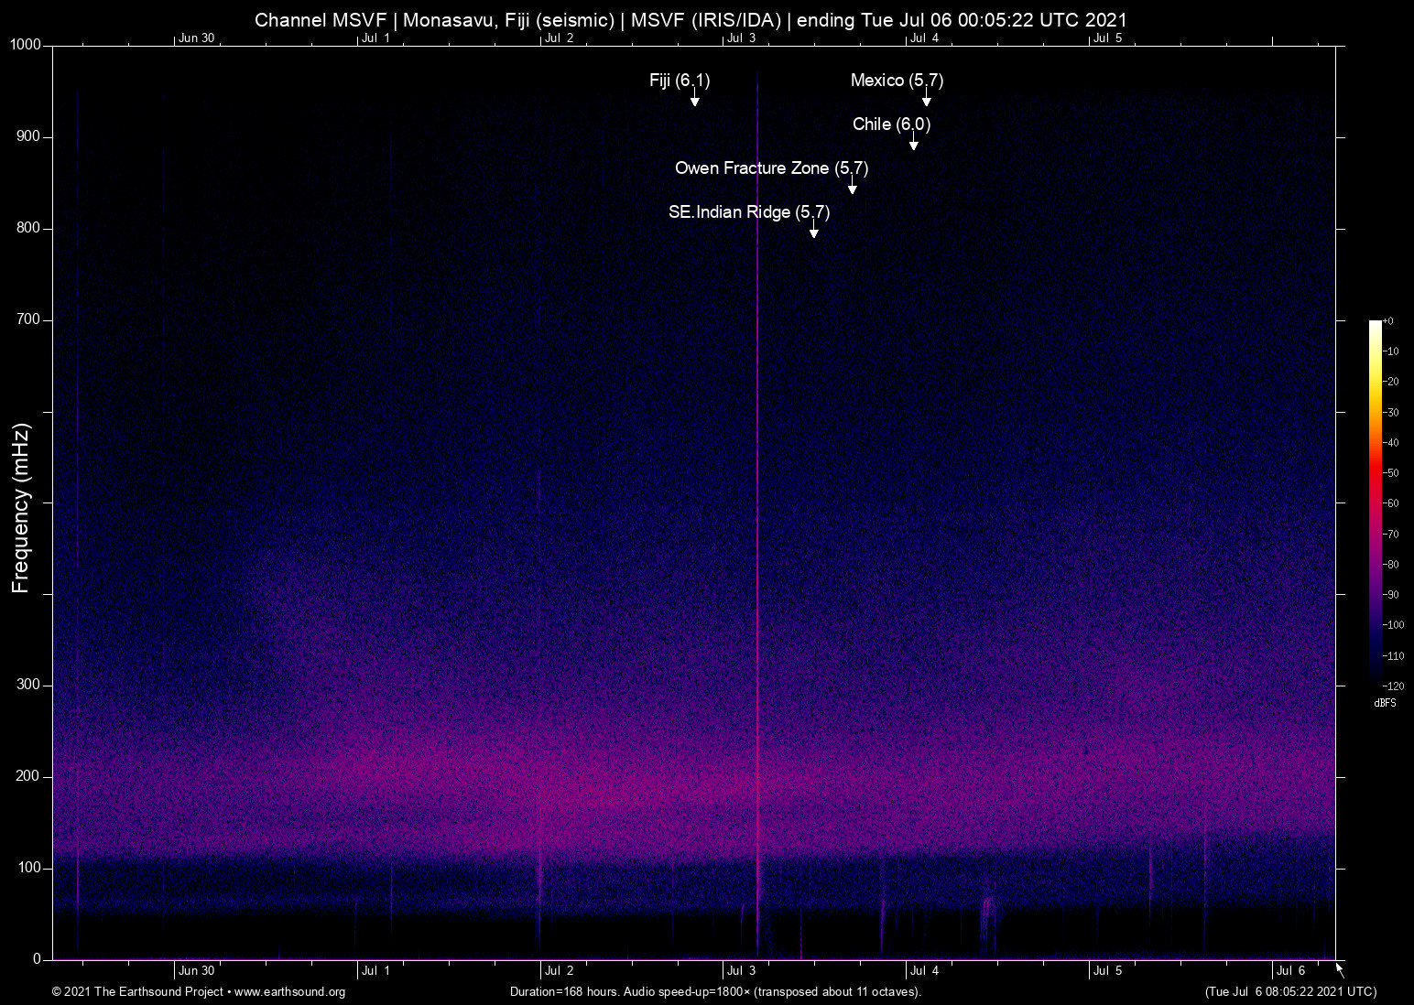Click the arrow under Owen Fracture Zone (5.7)
The image size is (1414, 1005).
tap(852, 187)
